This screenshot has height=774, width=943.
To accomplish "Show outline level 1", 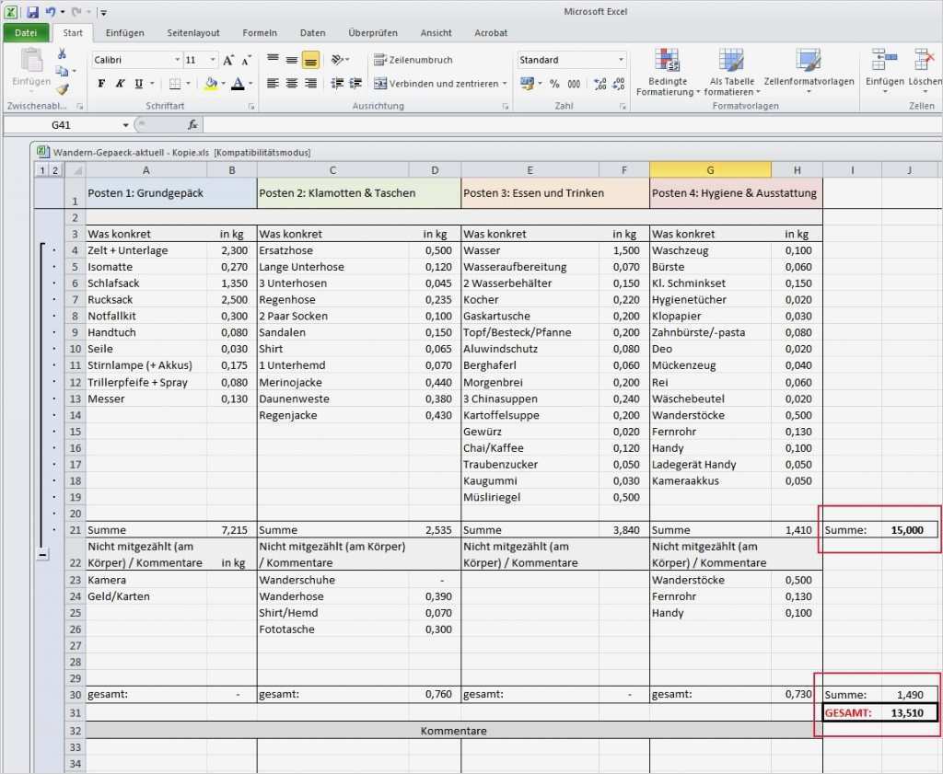I will click(42, 170).
